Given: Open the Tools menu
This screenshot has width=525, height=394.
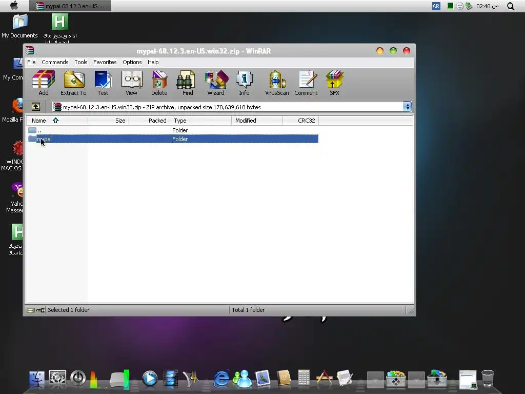Looking at the screenshot, I should (80, 62).
